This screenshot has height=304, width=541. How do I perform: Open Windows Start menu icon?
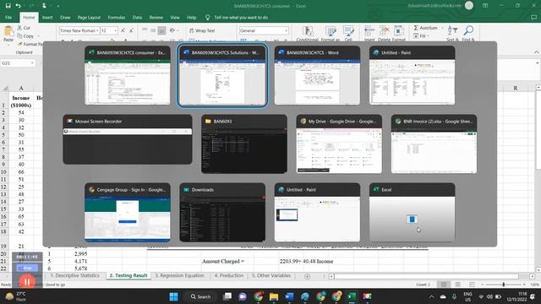click(173, 296)
